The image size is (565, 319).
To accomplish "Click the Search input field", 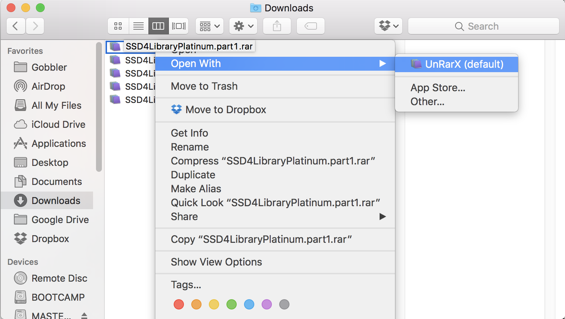I will point(483,26).
